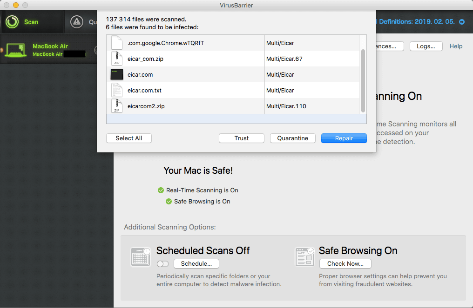
Task: Click the eicarcom2.zip archive icon
Action: pyautogui.click(x=116, y=106)
